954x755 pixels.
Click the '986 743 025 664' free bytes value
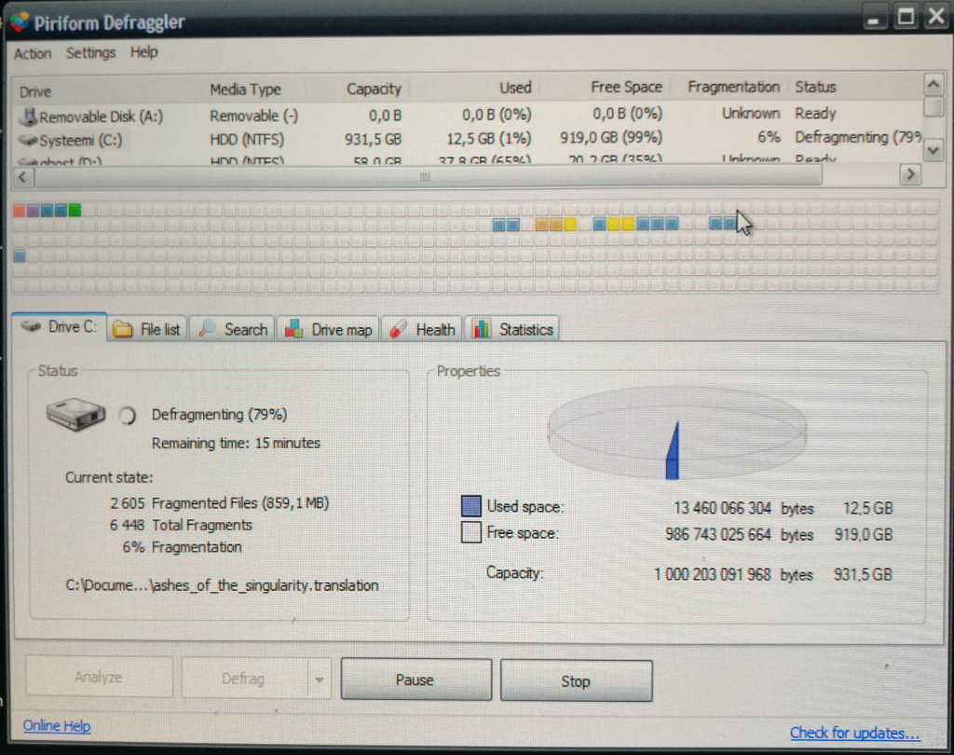point(718,535)
